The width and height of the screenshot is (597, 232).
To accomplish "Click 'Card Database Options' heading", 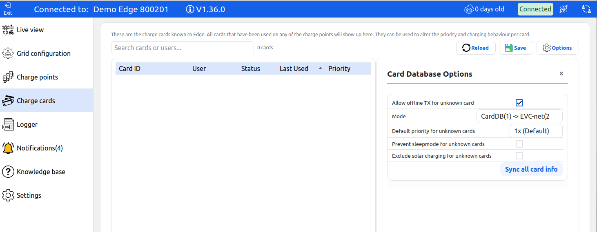I will (430, 74).
